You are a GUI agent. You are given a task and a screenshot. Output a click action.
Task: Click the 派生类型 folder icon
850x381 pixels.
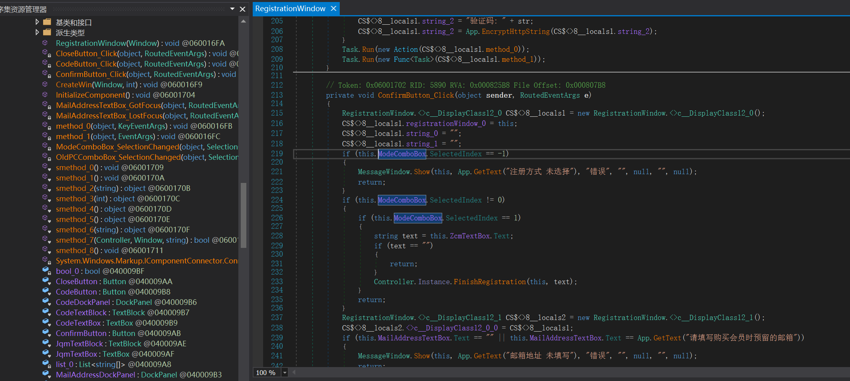[x=47, y=32]
